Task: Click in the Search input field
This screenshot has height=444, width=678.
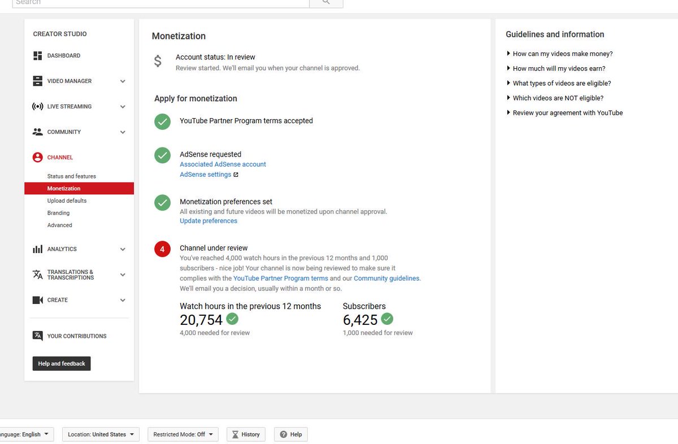Action: (x=160, y=2)
